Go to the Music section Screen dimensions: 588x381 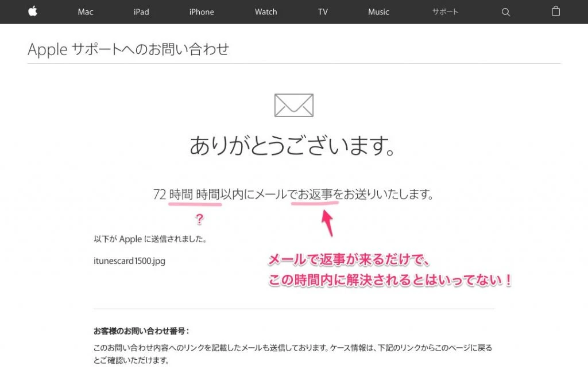tap(378, 12)
